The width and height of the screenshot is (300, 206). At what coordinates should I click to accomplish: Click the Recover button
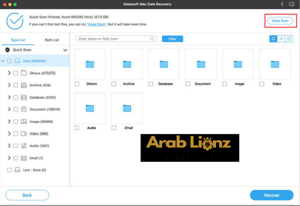pyautogui.click(x=271, y=195)
